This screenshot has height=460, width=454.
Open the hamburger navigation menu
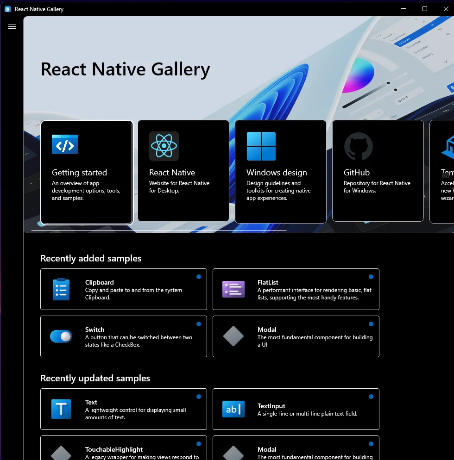click(x=12, y=27)
